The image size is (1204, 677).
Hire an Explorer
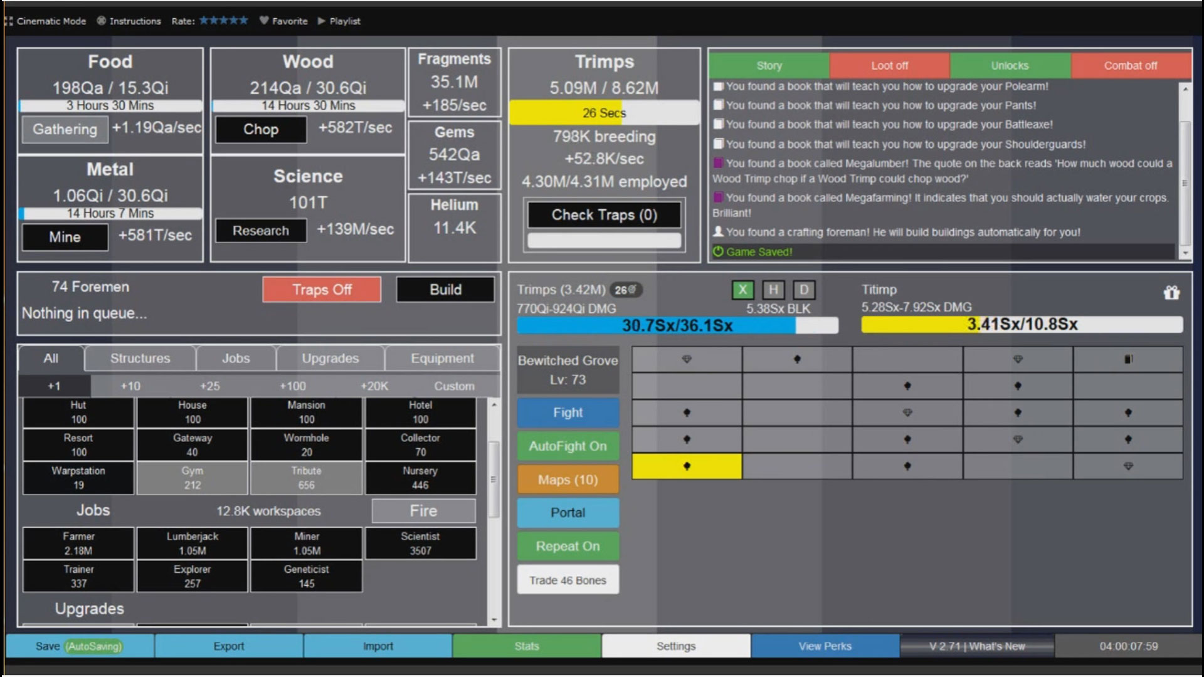pyautogui.click(x=192, y=576)
